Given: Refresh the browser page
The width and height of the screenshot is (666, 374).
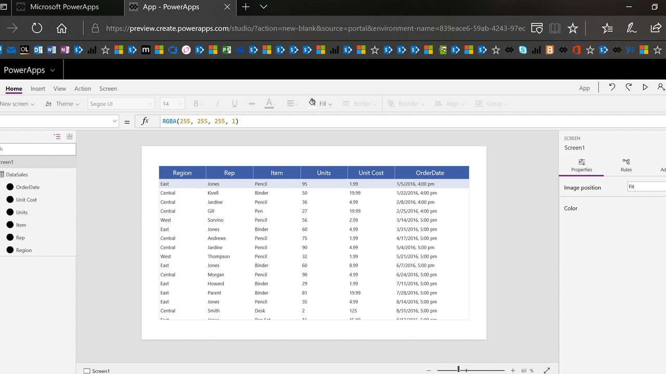Looking at the screenshot, I should pyautogui.click(x=37, y=28).
